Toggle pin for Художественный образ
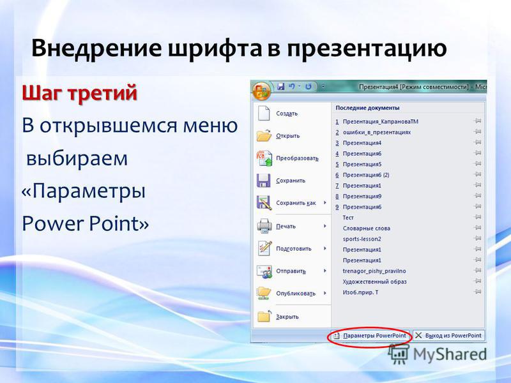Screen dimensions: 511x383 [x=477, y=282]
